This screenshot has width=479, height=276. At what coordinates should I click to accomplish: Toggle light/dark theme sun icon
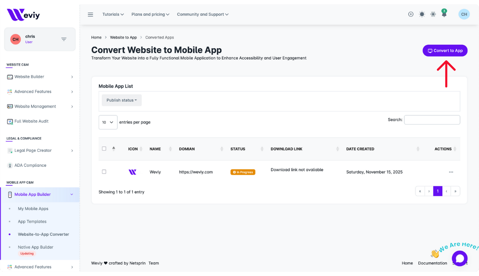(422, 14)
